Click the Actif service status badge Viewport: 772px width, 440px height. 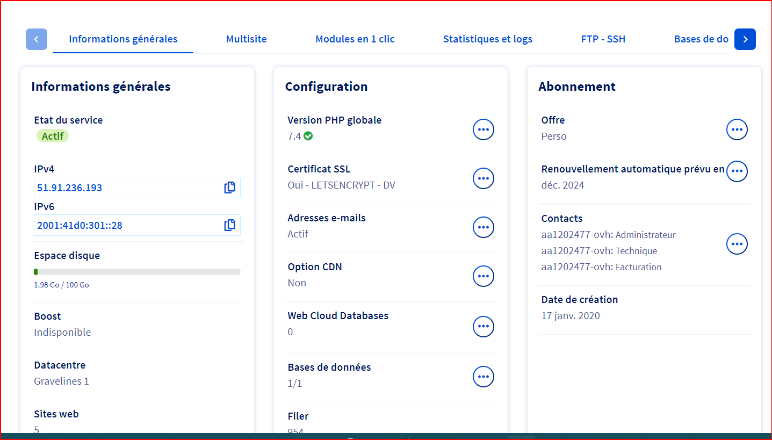53,136
